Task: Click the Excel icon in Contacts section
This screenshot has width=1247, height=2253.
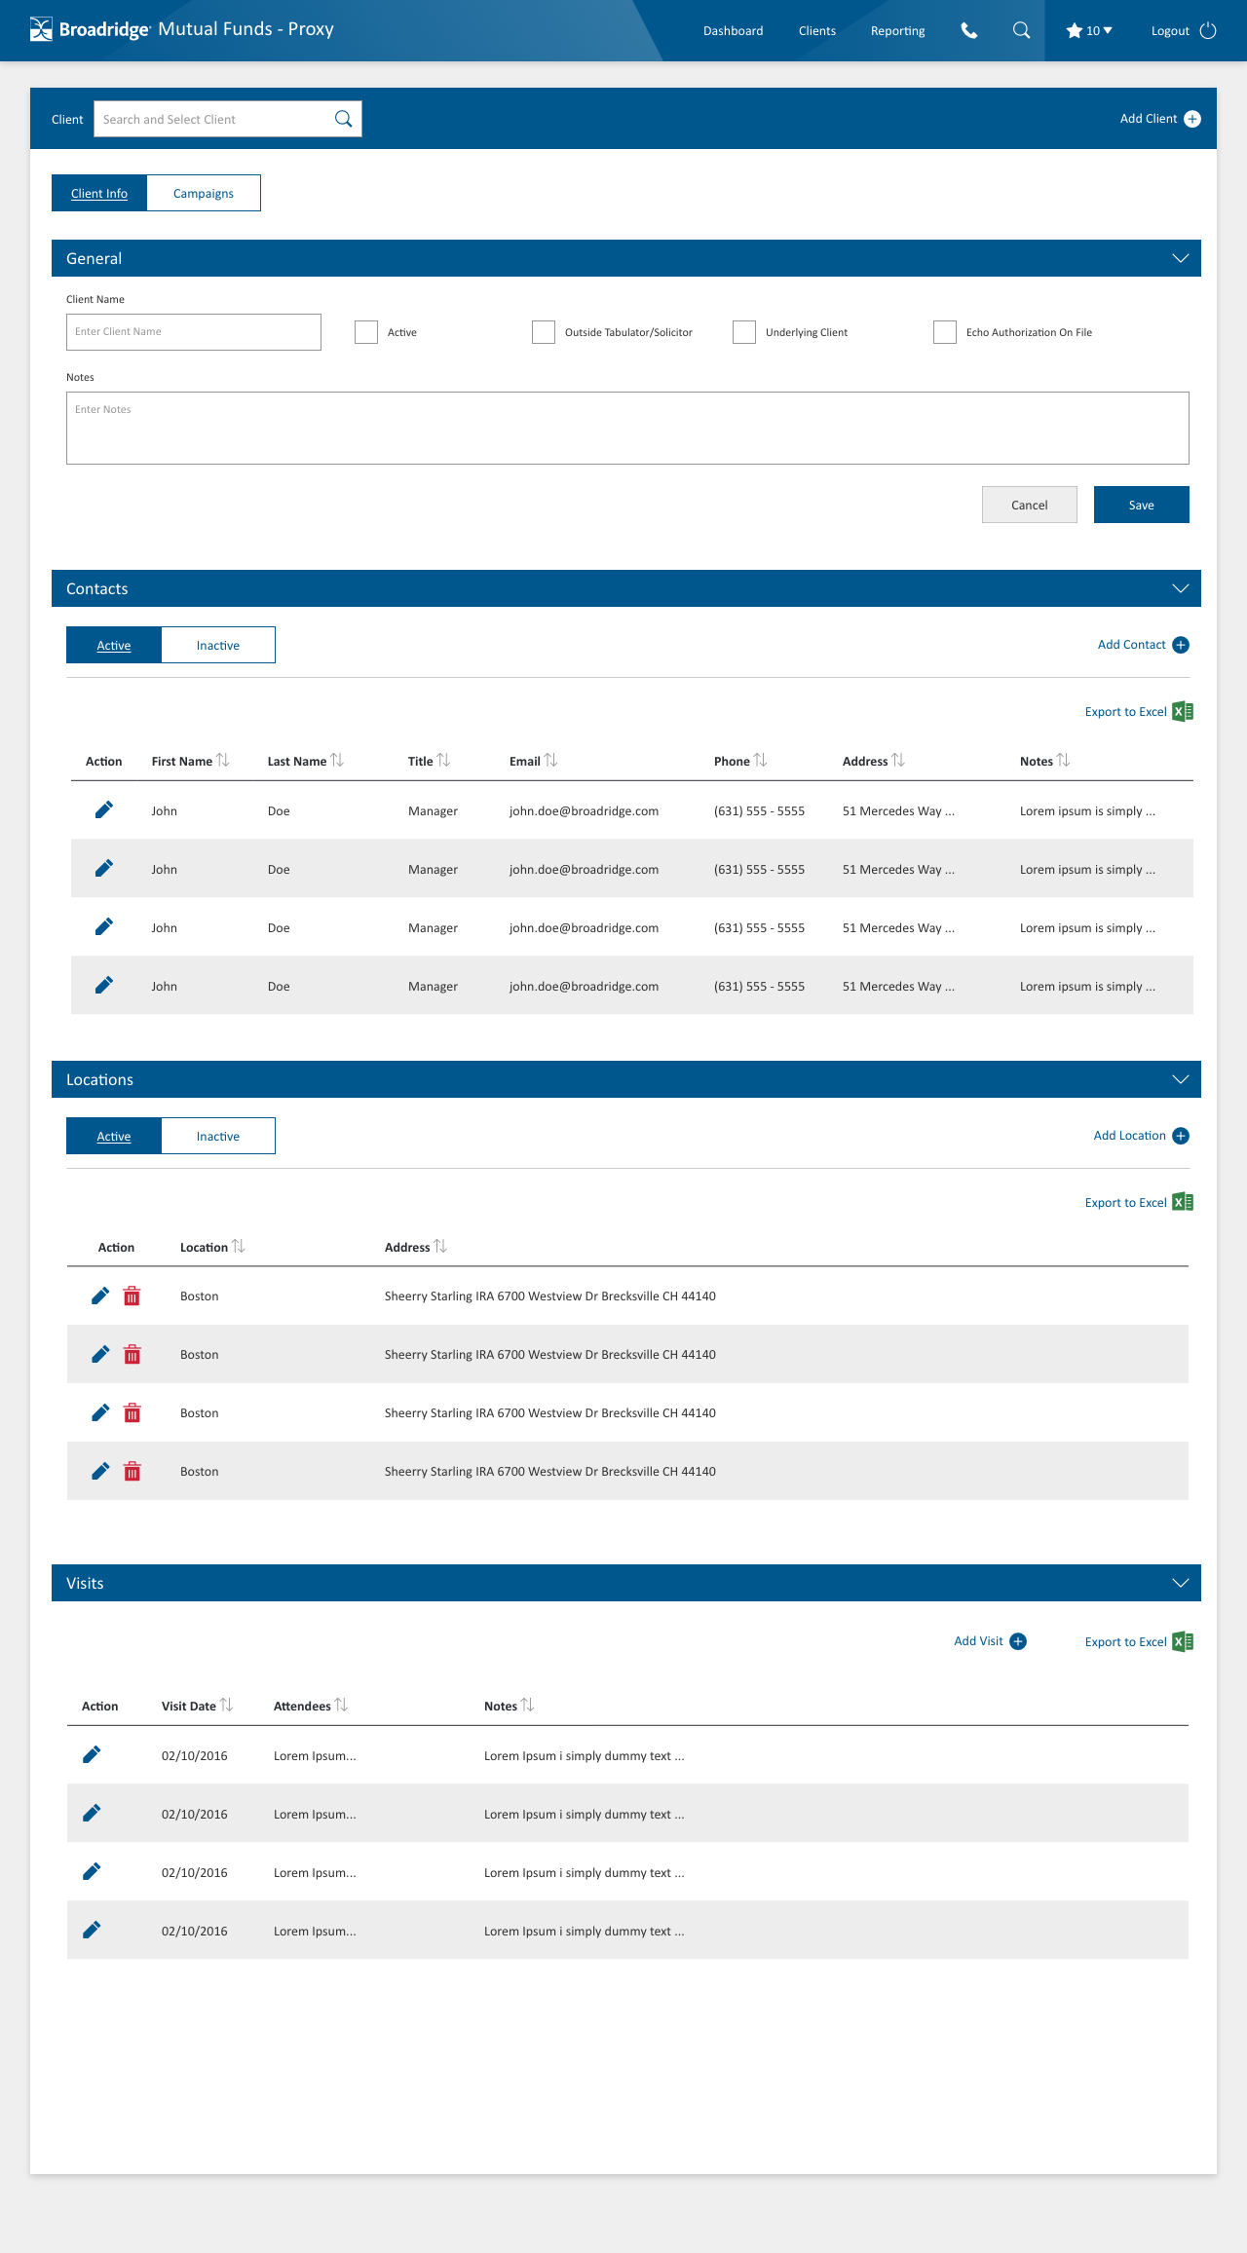Action: tap(1183, 712)
